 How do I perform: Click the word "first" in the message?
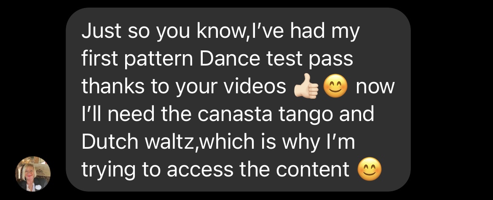[101, 59]
